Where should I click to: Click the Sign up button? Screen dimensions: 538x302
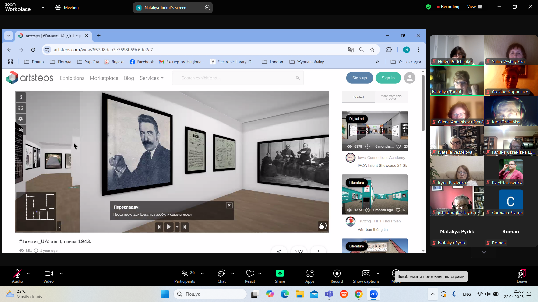click(359, 78)
